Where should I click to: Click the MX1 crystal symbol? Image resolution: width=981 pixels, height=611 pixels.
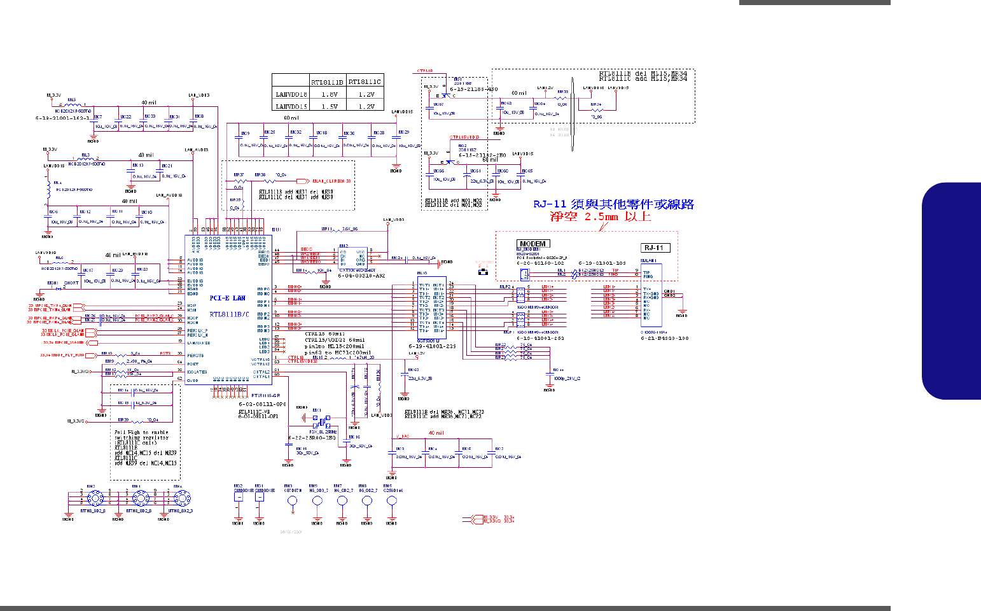[321, 421]
